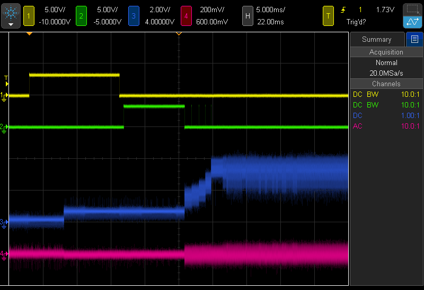The height and width of the screenshot is (290, 424).
Task: Click the channel 1 ground level marker
Action: [4, 96]
